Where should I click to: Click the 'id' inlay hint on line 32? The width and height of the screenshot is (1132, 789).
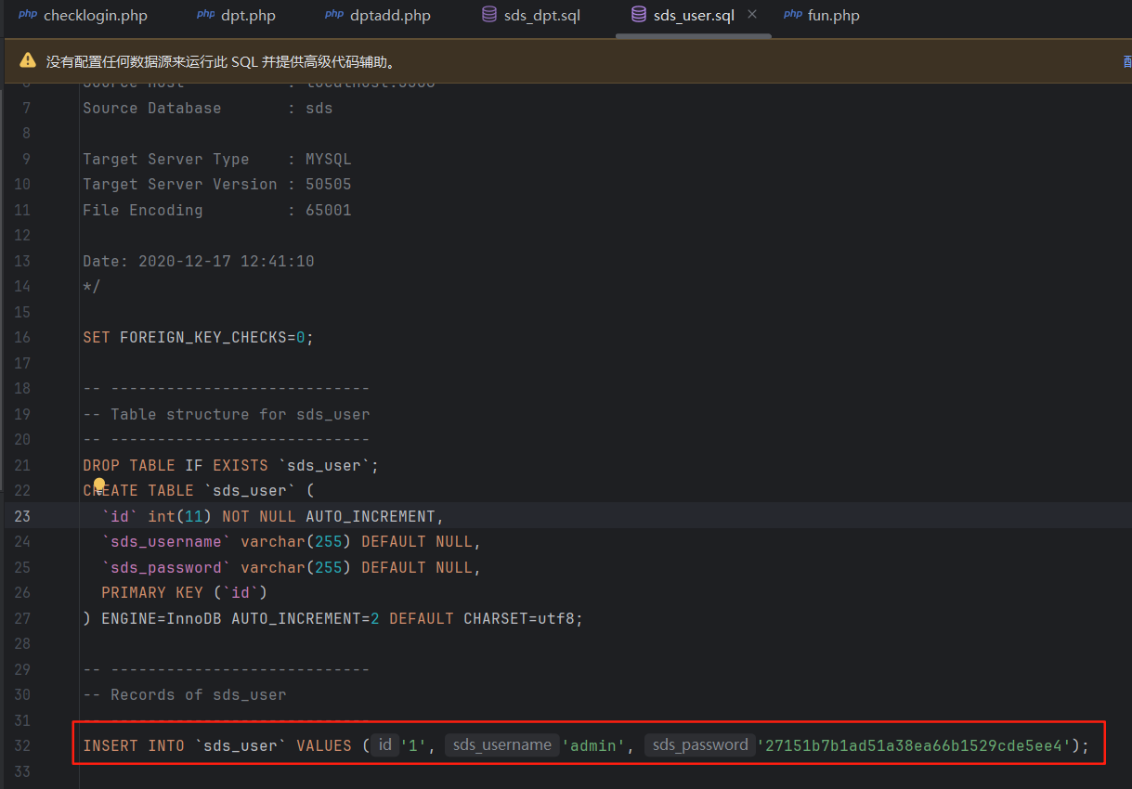click(x=384, y=744)
